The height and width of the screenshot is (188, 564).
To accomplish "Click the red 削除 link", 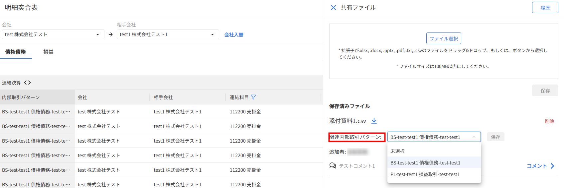I will 549,121.
